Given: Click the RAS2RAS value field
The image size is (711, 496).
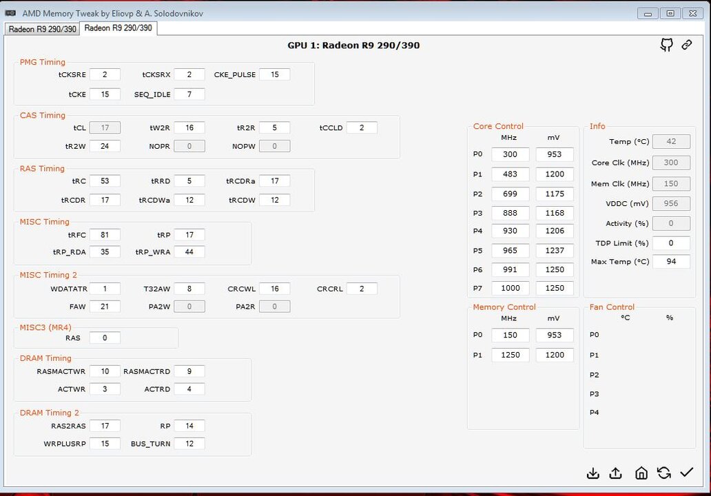Looking at the screenshot, I should (105, 426).
